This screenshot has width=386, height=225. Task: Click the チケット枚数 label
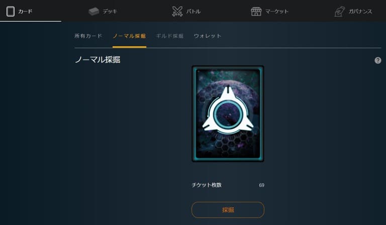click(207, 185)
